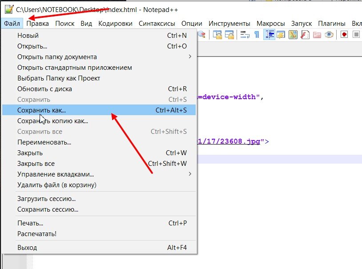Click Переименовать... menu entry
The height and width of the screenshot is (269, 362).
(x=99, y=142)
